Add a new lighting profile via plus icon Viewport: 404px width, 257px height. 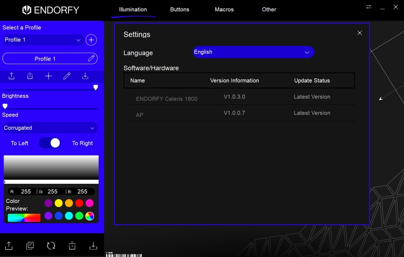click(x=48, y=76)
